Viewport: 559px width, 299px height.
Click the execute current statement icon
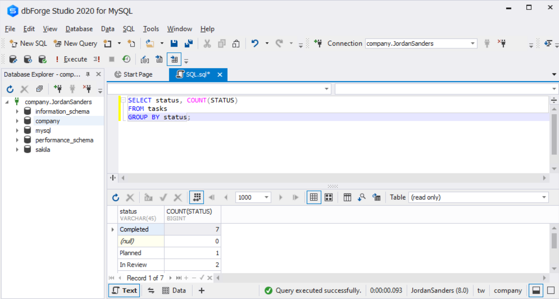97,59
